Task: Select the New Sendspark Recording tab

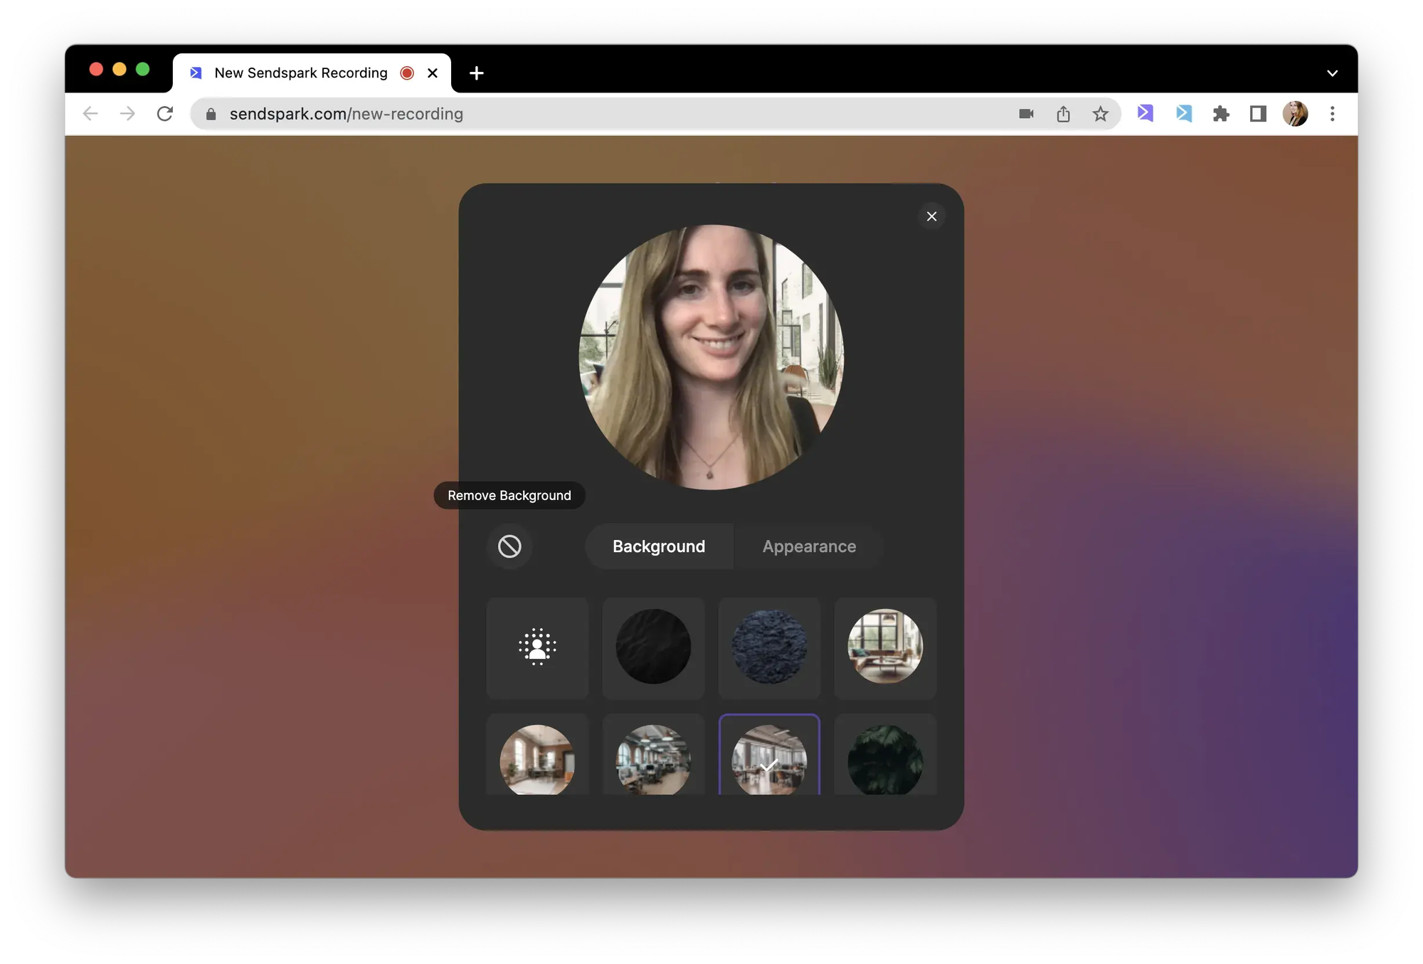Action: pos(312,73)
